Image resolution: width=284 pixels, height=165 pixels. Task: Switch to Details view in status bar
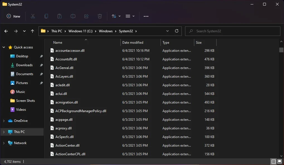click(x=273, y=161)
